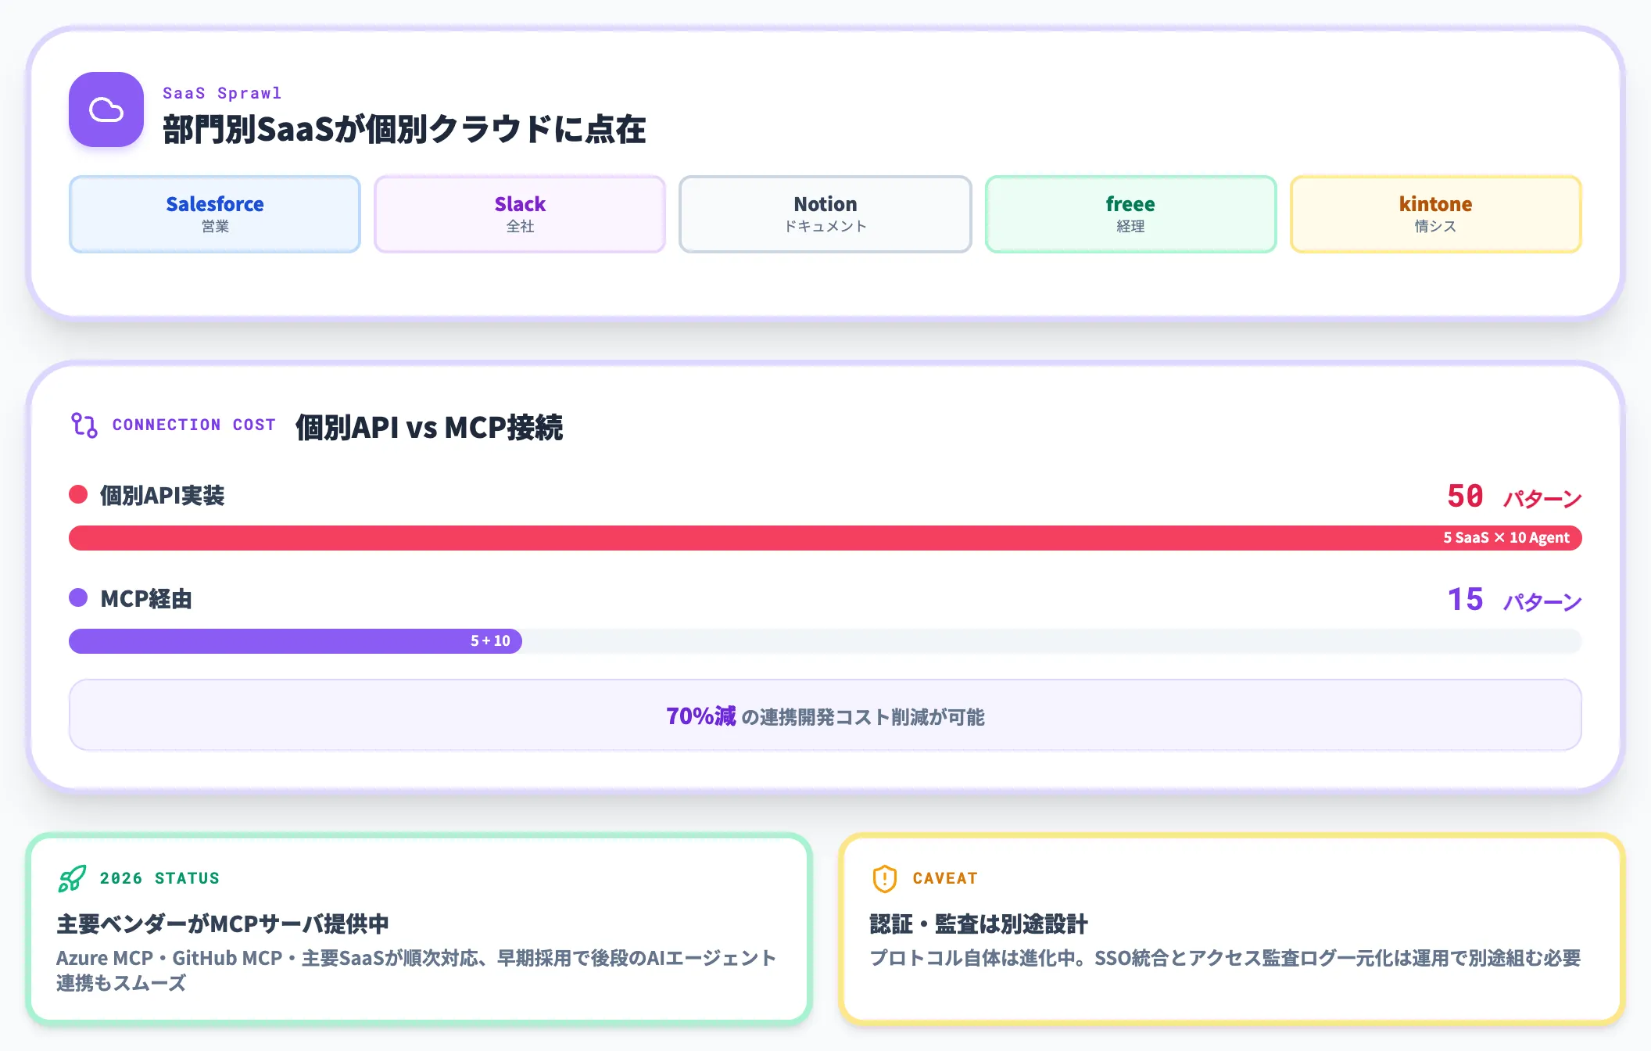
Task: Click the orange shield caveat icon
Action: pos(884,878)
